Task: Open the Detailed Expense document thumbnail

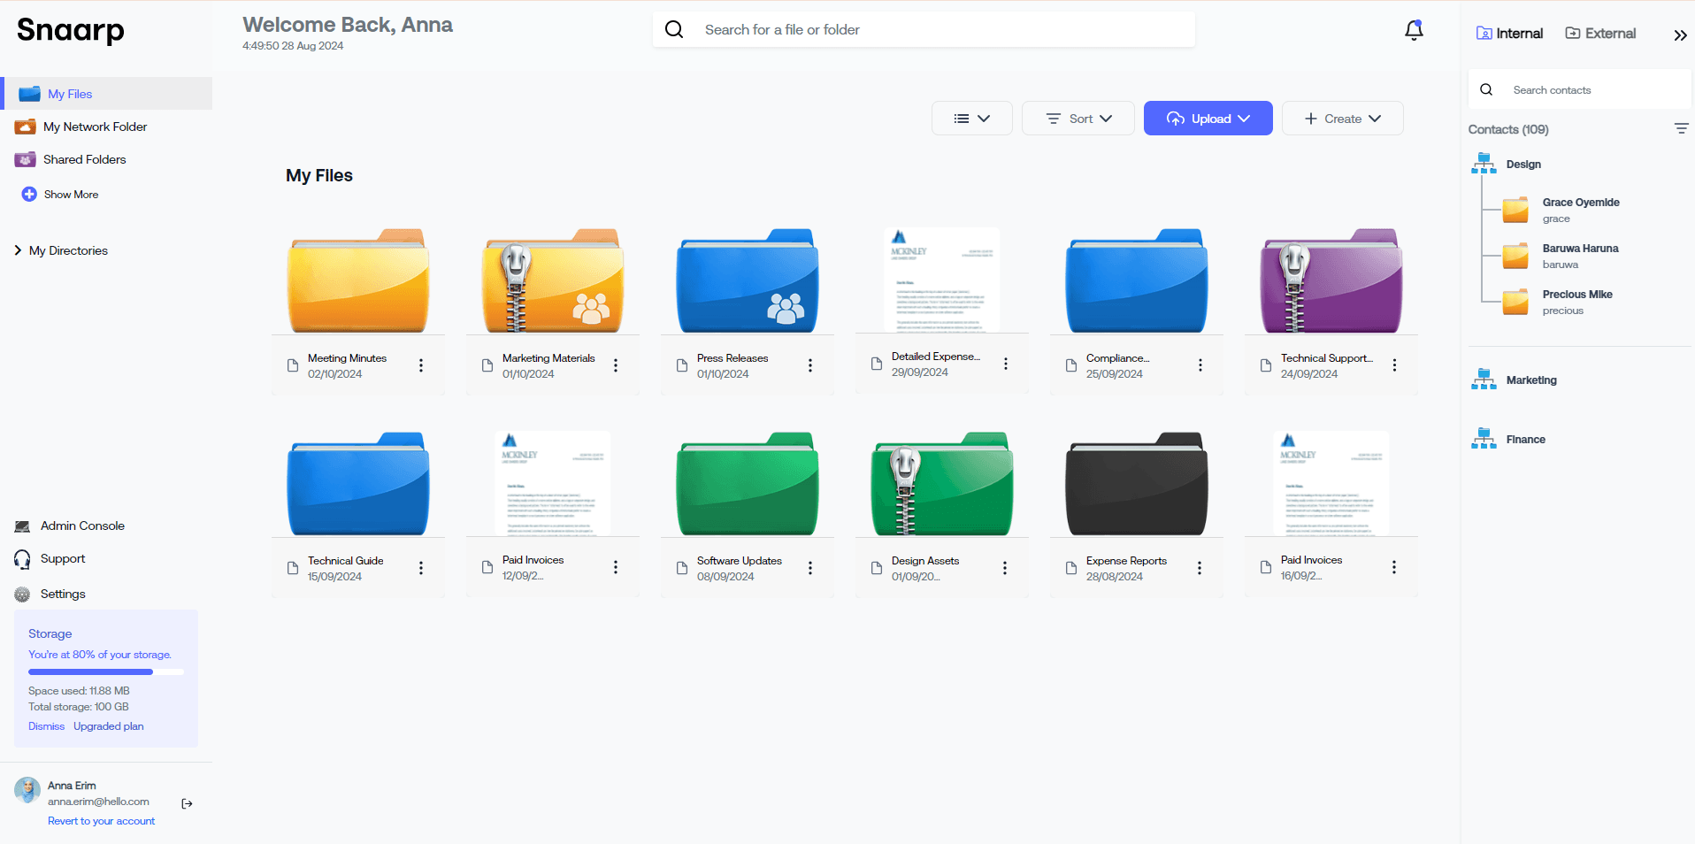Action: [942, 280]
